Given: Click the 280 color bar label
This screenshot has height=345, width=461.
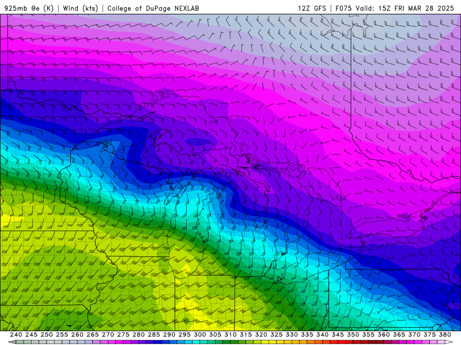Looking at the screenshot, I should pyautogui.click(x=138, y=335).
